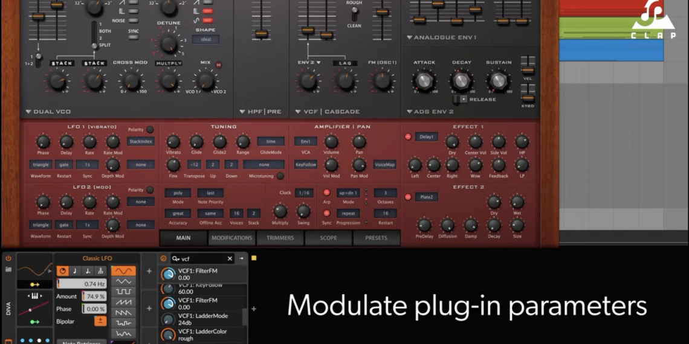The height and width of the screenshot is (344, 689).
Task: Open the device folder icon under power
Action: point(8,269)
